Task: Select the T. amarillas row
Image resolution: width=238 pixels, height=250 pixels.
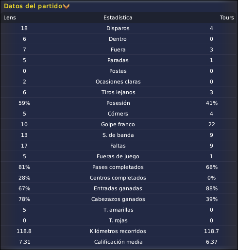Action: tap(118, 210)
